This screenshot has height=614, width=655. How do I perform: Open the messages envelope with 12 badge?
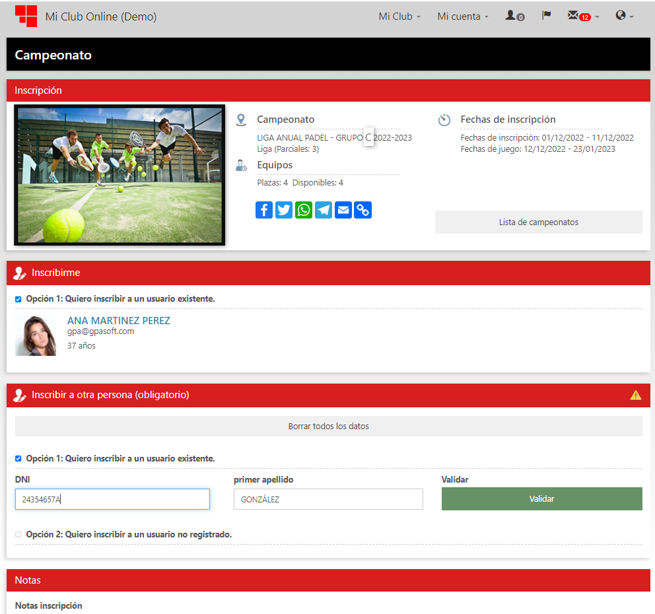582,16
